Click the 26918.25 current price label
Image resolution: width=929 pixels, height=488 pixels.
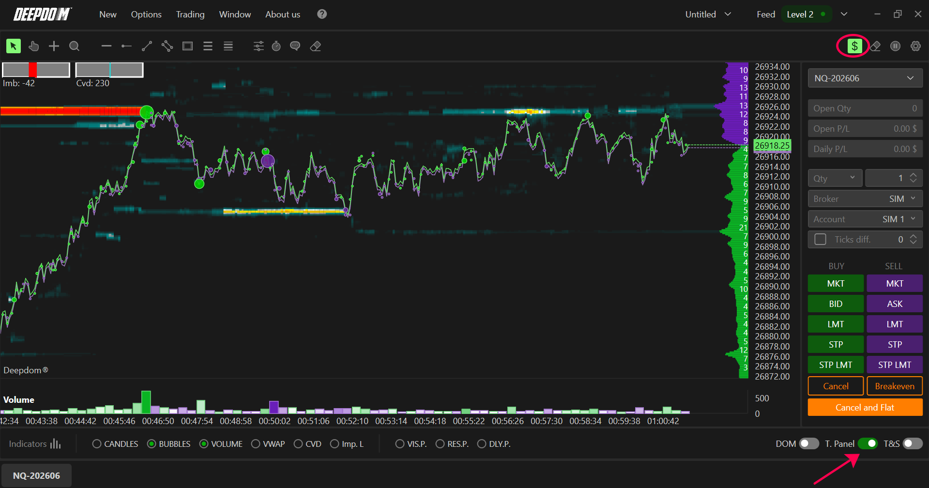(x=772, y=145)
